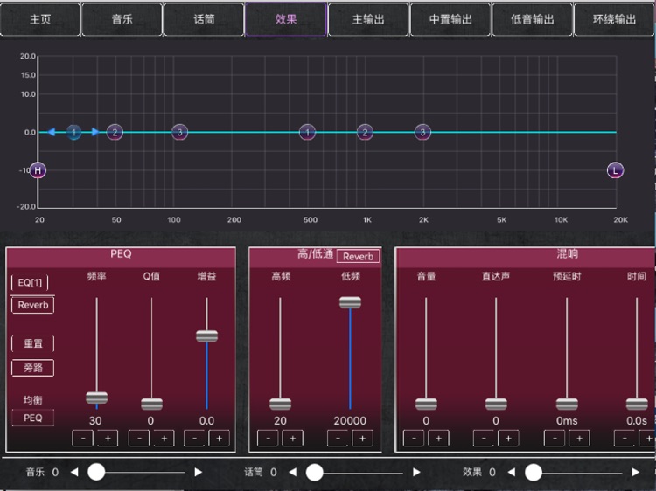Screen dimensions: 656x491
Task: Select EQ node 1 near 500 Hz
Action: (308, 133)
